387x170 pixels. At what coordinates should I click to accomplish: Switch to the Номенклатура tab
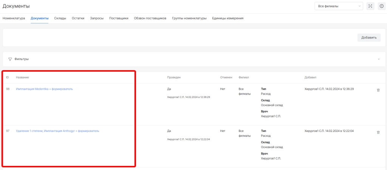(14, 18)
